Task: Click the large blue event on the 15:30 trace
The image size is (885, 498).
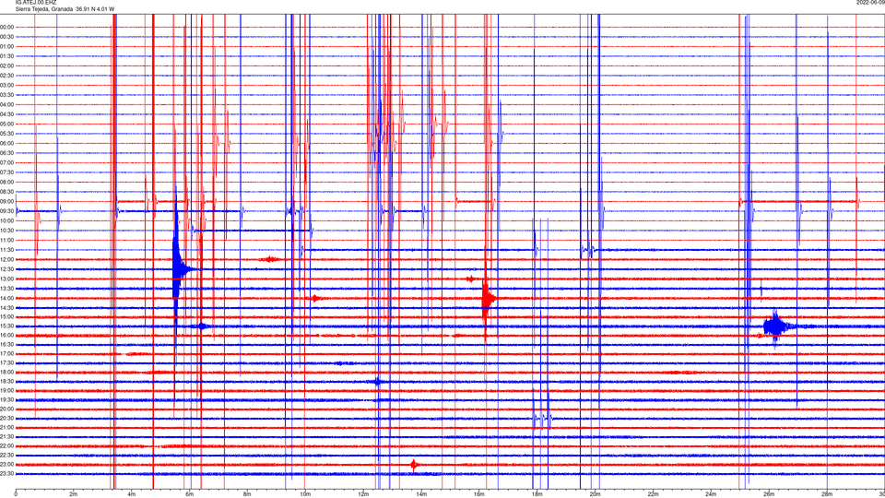Action: coord(775,326)
